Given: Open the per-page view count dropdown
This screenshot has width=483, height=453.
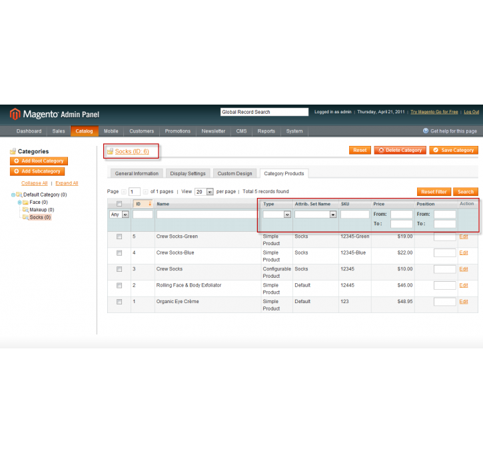Looking at the screenshot, I should coord(204,192).
